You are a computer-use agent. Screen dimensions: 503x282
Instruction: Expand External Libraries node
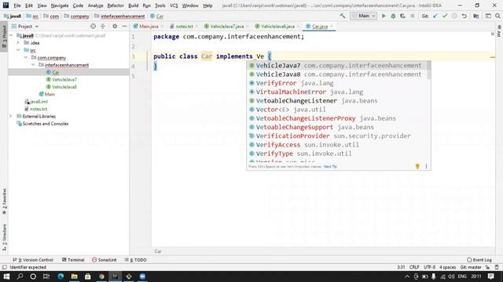tap(10, 117)
